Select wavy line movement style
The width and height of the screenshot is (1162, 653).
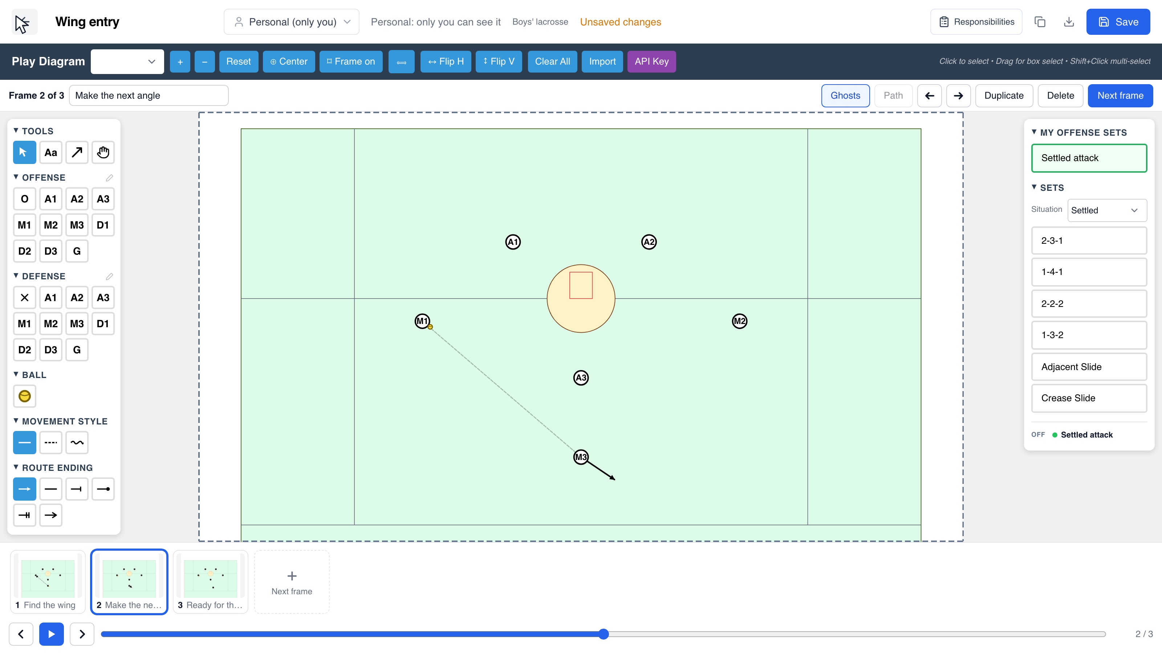(77, 443)
